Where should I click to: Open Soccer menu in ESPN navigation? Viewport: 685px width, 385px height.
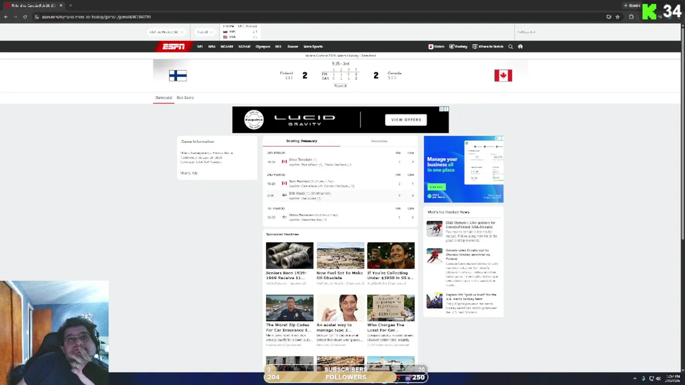coord(293,47)
